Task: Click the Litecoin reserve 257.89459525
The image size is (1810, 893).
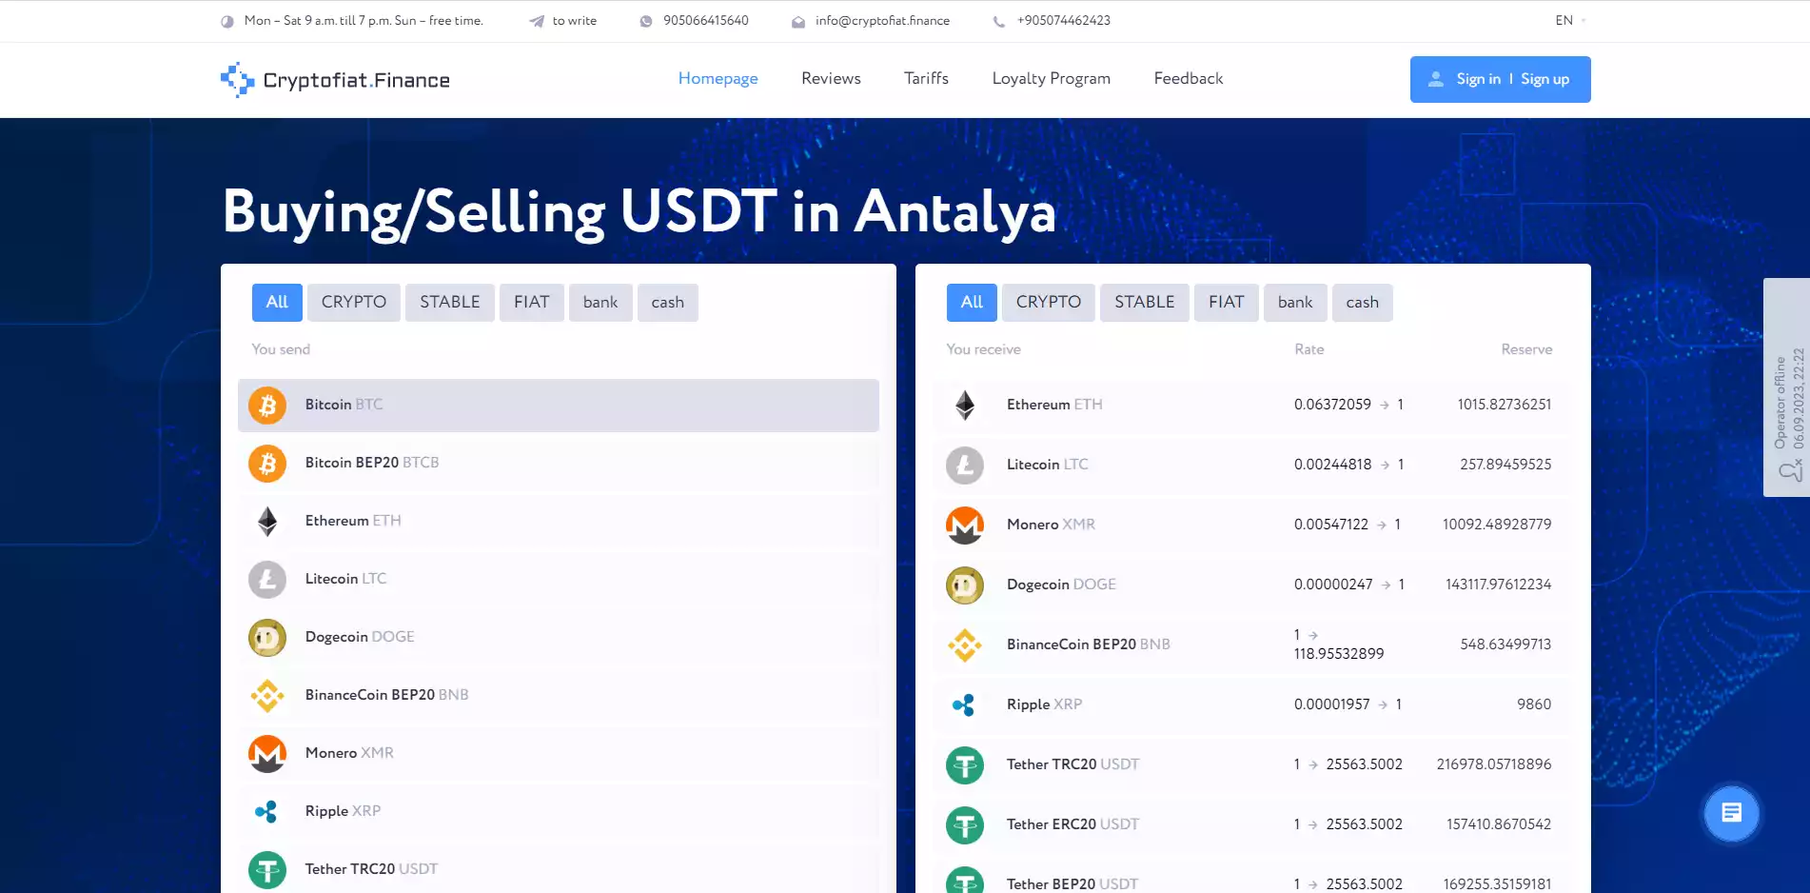Action: (x=1505, y=465)
